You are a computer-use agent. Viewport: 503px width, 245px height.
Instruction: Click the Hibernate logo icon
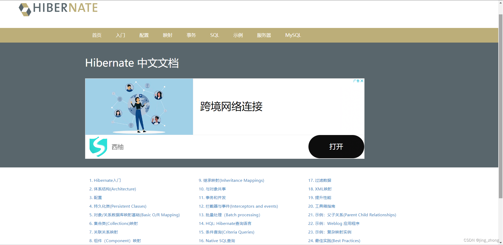25,9
